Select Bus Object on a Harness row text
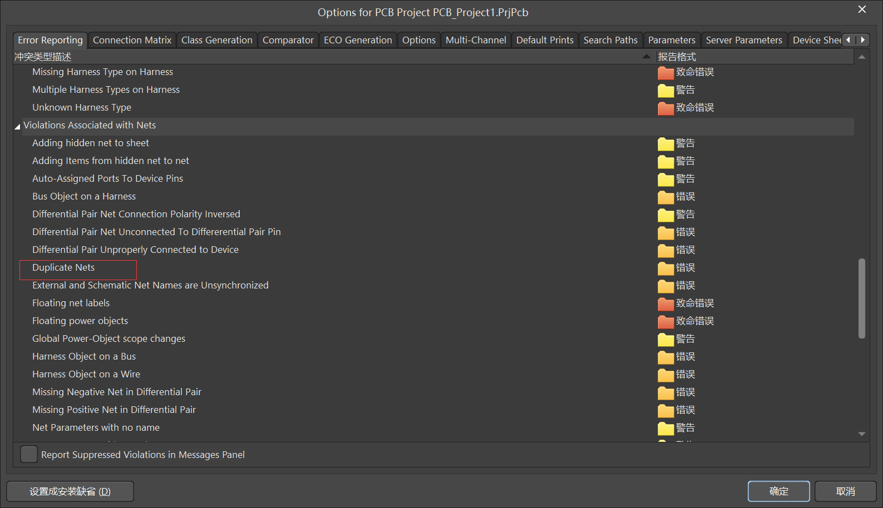Image resolution: width=883 pixels, height=508 pixels. (x=84, y=196)
